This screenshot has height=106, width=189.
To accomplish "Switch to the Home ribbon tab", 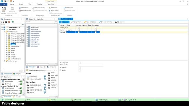I will pos(12,4).
